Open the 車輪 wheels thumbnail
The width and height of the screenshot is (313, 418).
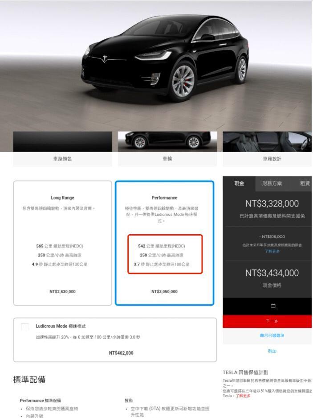point(167,149)
